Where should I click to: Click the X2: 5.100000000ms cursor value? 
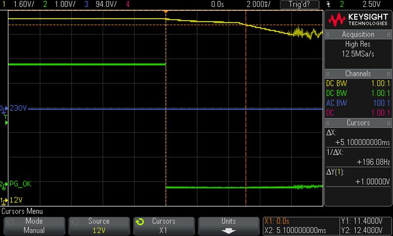pos(295,231)
